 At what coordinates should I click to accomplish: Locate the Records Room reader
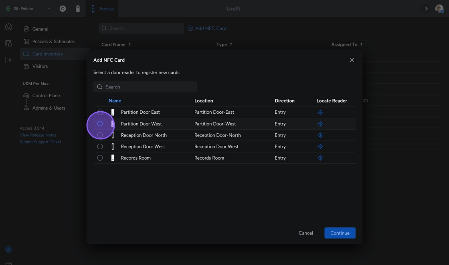[320, 158]
